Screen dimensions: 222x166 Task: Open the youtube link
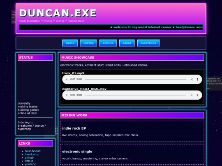(x=30, y=164)
